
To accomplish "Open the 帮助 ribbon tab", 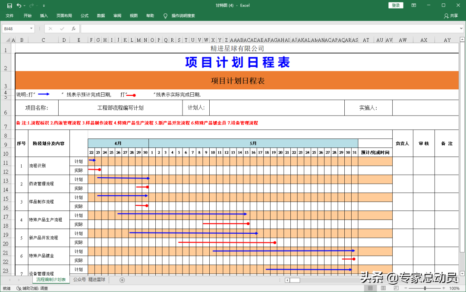I will tap(150, 16).
